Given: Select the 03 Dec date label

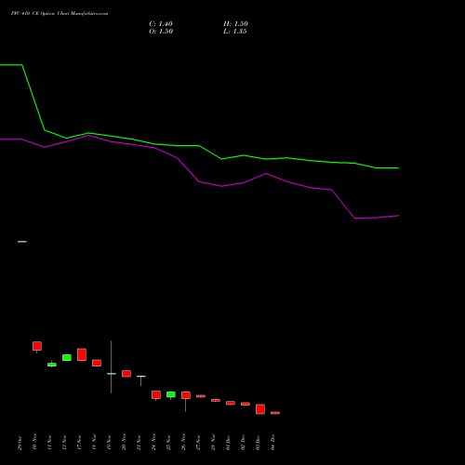Looking at the screenshot, I should coord(258,443).
